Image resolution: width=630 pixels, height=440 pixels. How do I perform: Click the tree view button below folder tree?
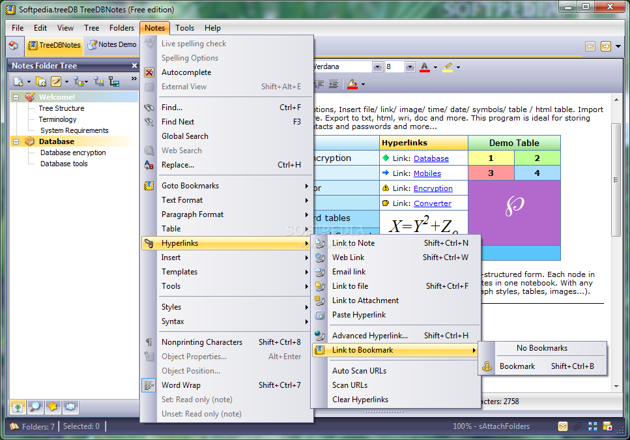coord(18,407)
